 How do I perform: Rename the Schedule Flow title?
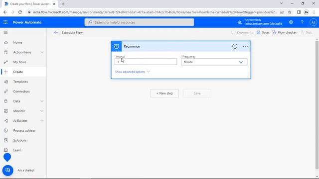[x=72, y=33]
